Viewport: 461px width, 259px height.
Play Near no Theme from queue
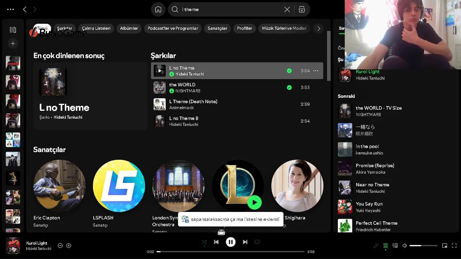click(x=396, y=188)
